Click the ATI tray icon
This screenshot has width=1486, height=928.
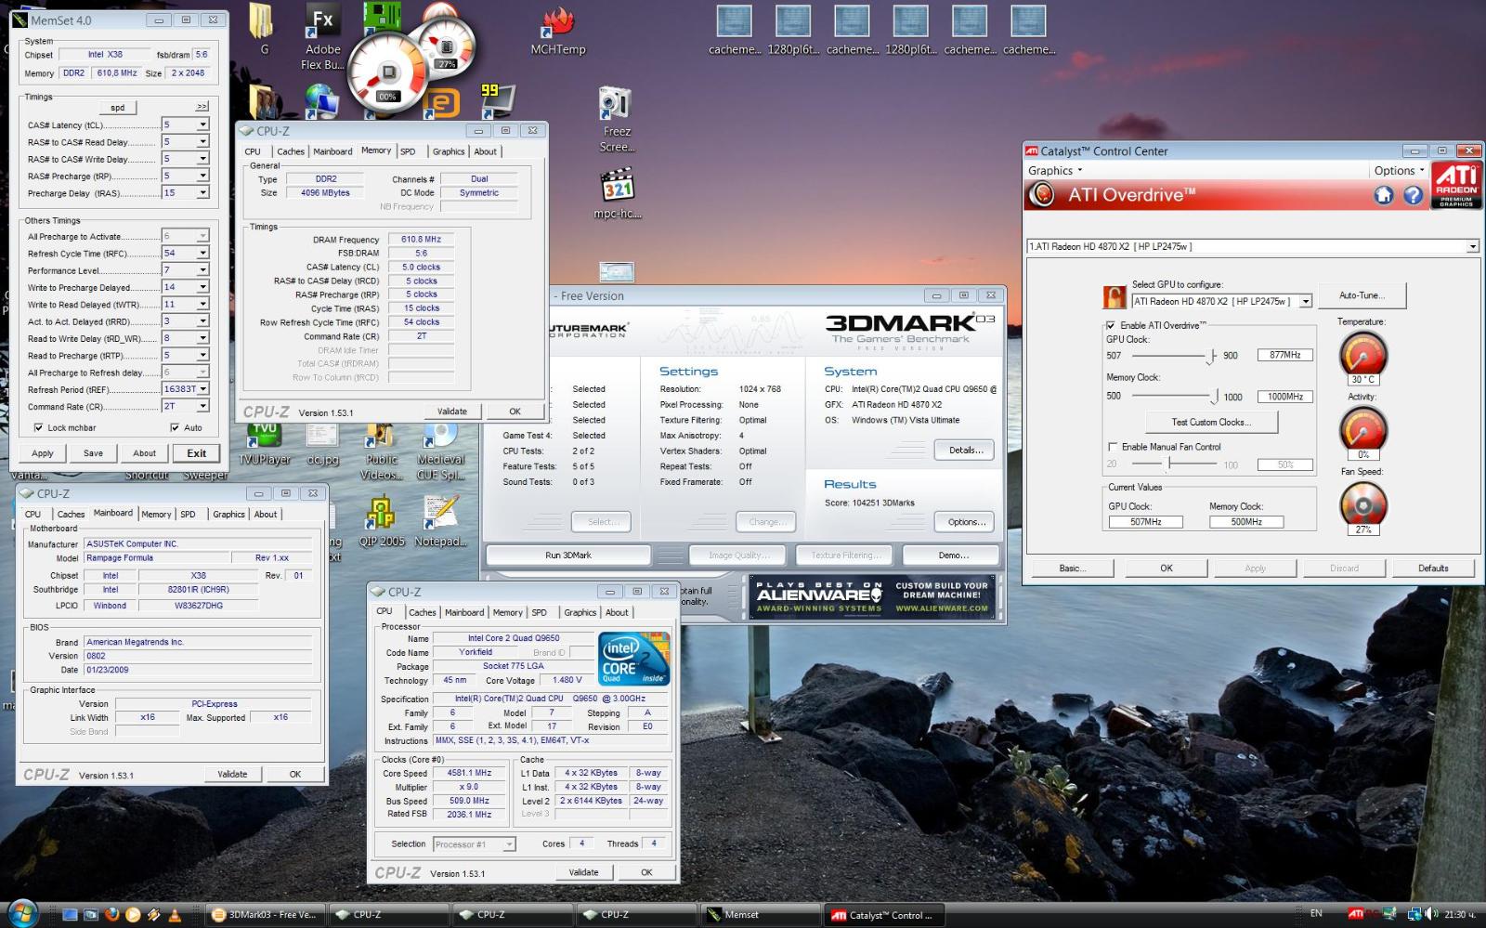pyautogui.click(x=1355, y=914)
